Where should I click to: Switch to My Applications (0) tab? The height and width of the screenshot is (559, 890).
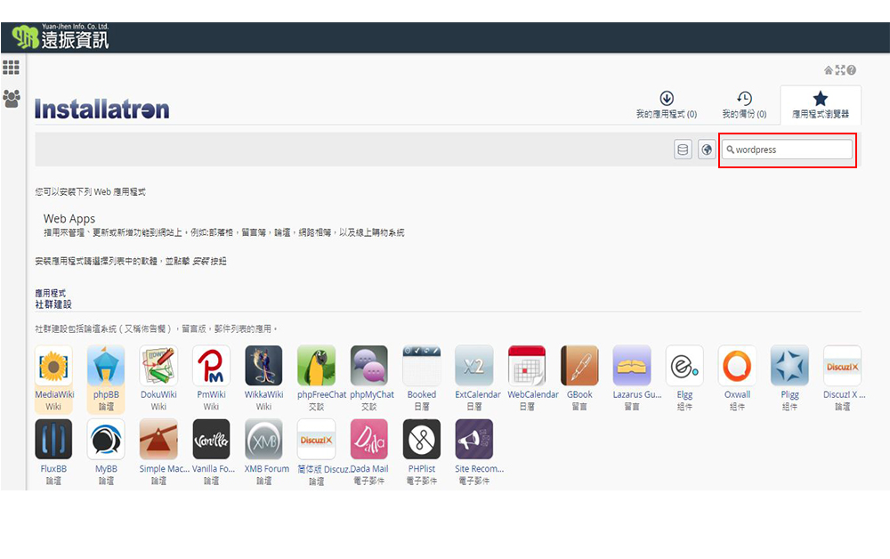point(667,105)
